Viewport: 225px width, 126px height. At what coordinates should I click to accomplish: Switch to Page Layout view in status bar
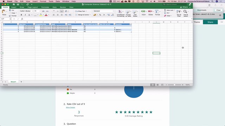(157, 85)
